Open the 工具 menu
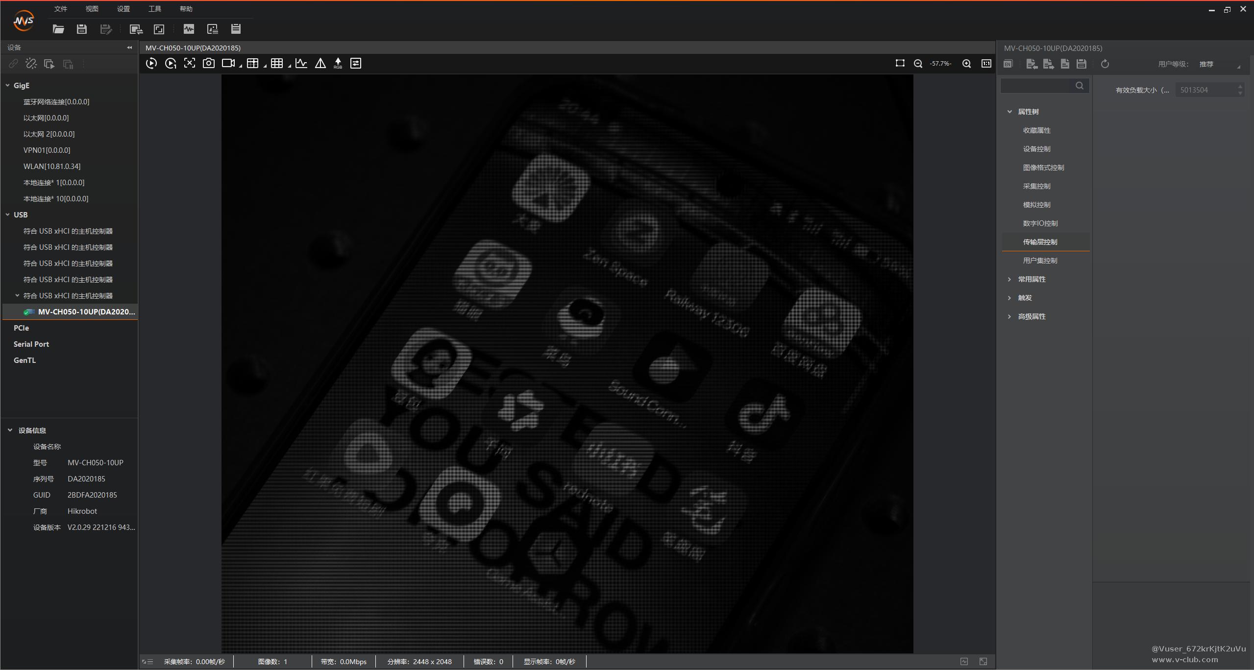 tap(154, 9)
